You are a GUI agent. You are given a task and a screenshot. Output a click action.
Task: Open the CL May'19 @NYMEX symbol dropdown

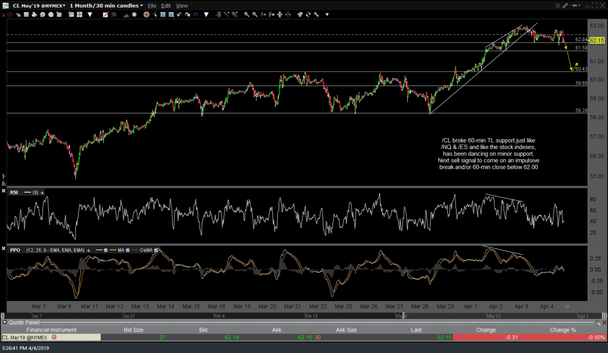pyautogui.click(x=39, y=6)
